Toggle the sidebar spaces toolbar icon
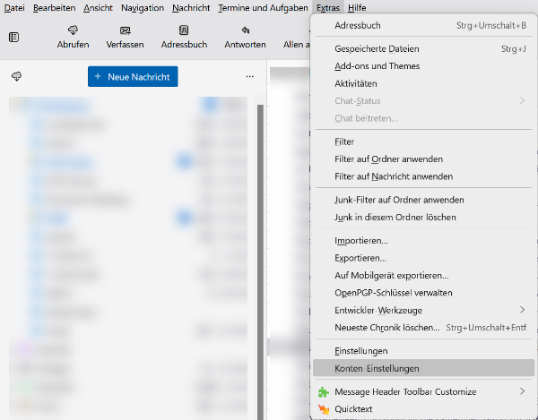 (13, 37)
